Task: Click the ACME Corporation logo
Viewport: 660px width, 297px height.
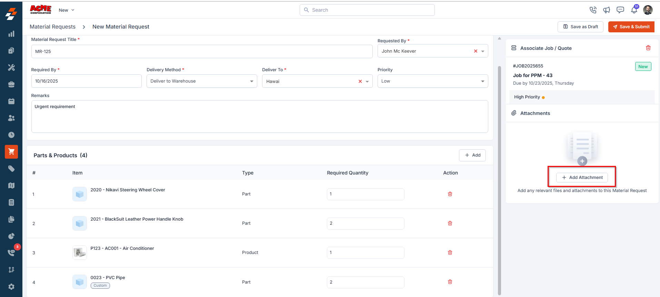Action: [x=41, y=10]
